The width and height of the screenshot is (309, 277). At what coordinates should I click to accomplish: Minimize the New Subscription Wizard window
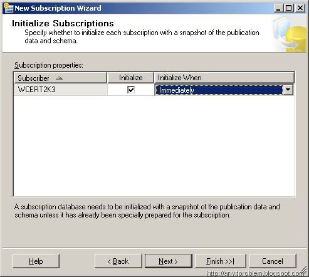pos(278,8)
